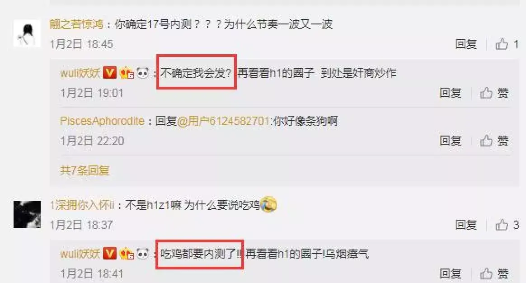Image resolution: width=526 pixels, height=283 pixels.
Task: Reply to the 翩之若惊鸿 comment from 18:45
Action: click(466, 44)
